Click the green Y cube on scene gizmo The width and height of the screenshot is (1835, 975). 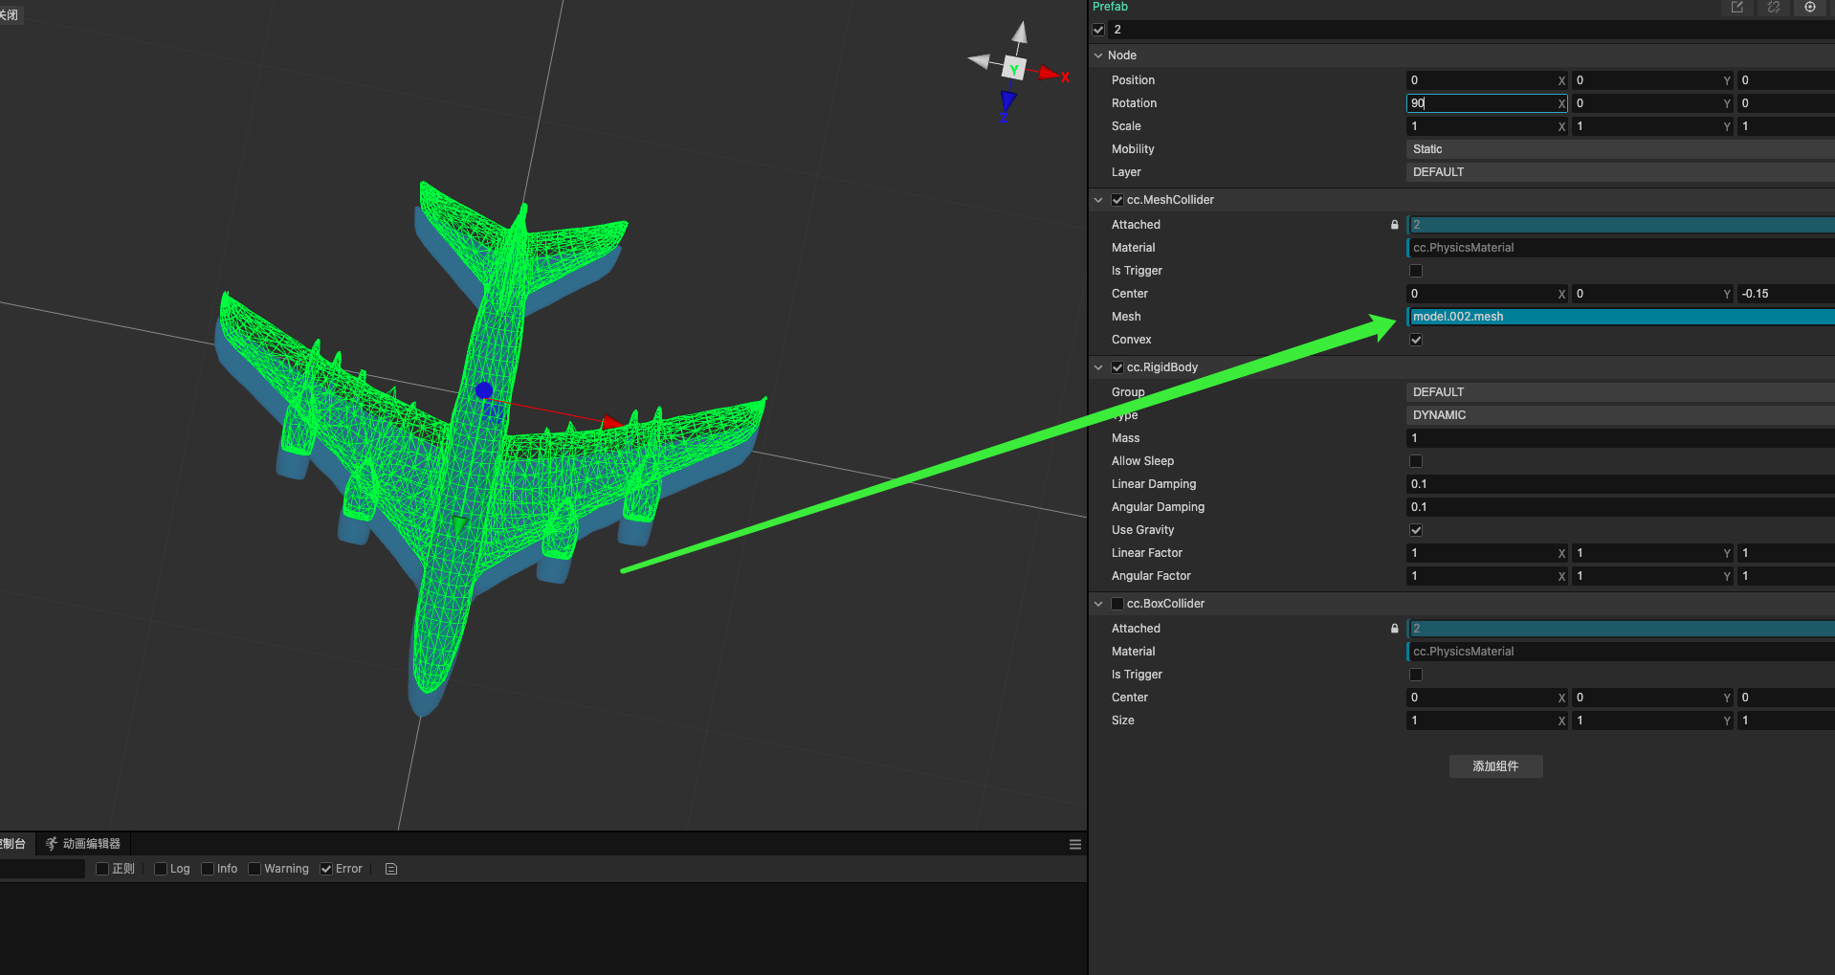[x=1014, y=69]
